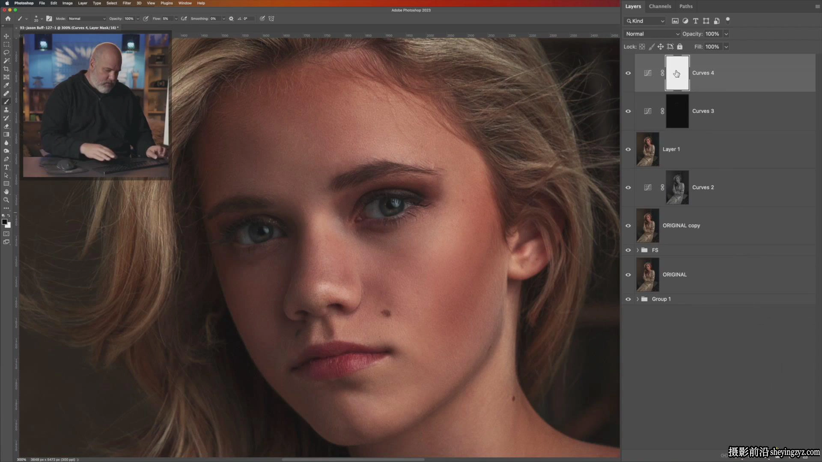Select the History Brush tool
Viewport: 822px width, 462px height.
pyautogui.click(x=6, y=118)
